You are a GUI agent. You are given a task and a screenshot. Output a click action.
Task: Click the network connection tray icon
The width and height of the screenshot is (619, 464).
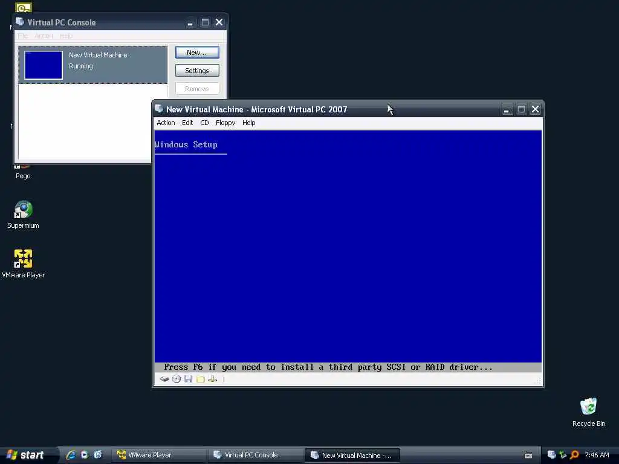[x=563, y=455]
